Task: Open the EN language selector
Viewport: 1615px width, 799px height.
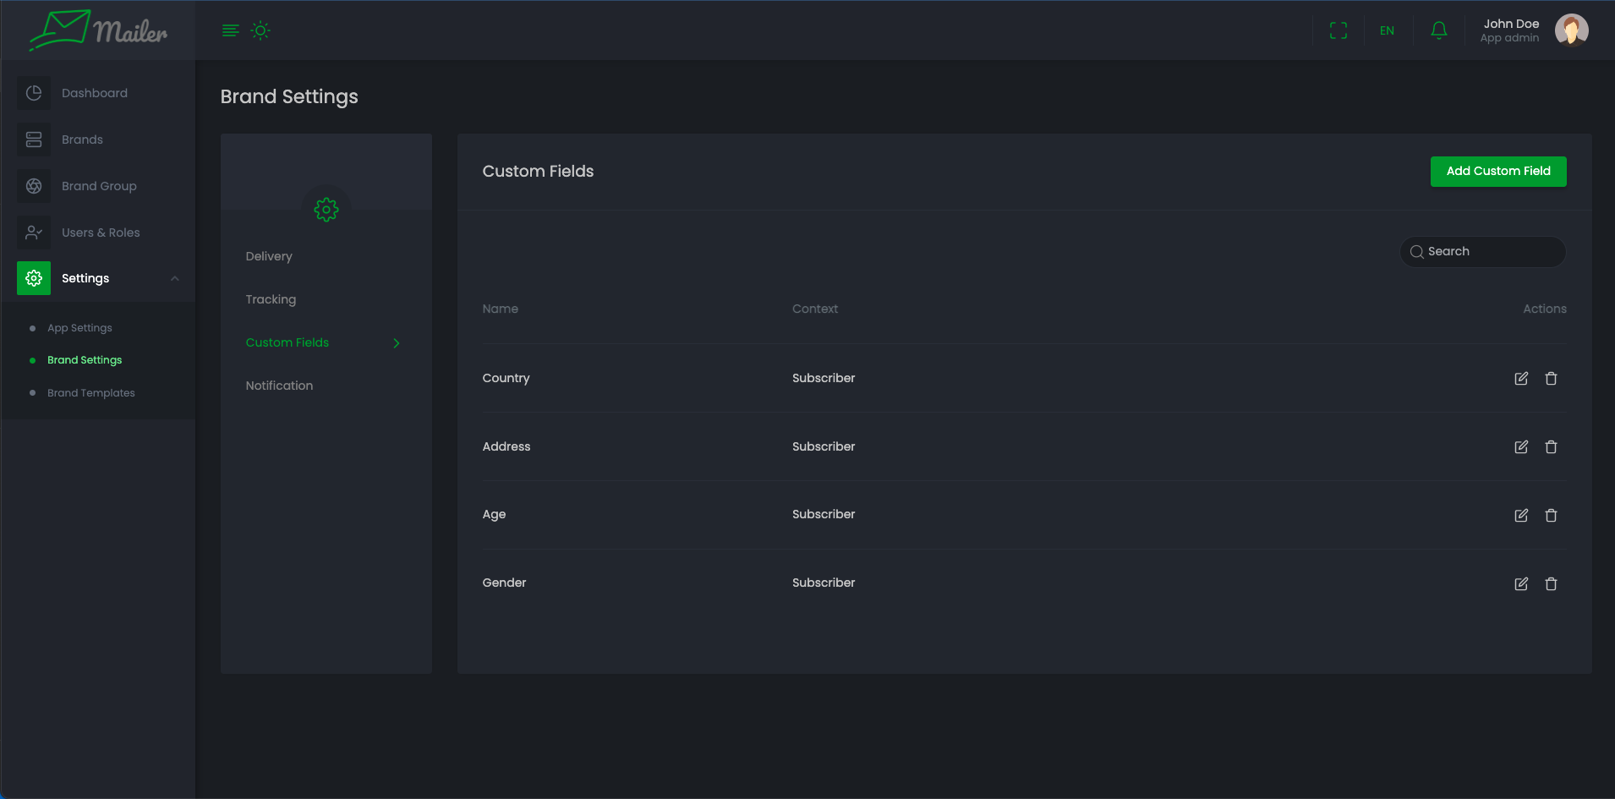Action: pos(1387,30)
